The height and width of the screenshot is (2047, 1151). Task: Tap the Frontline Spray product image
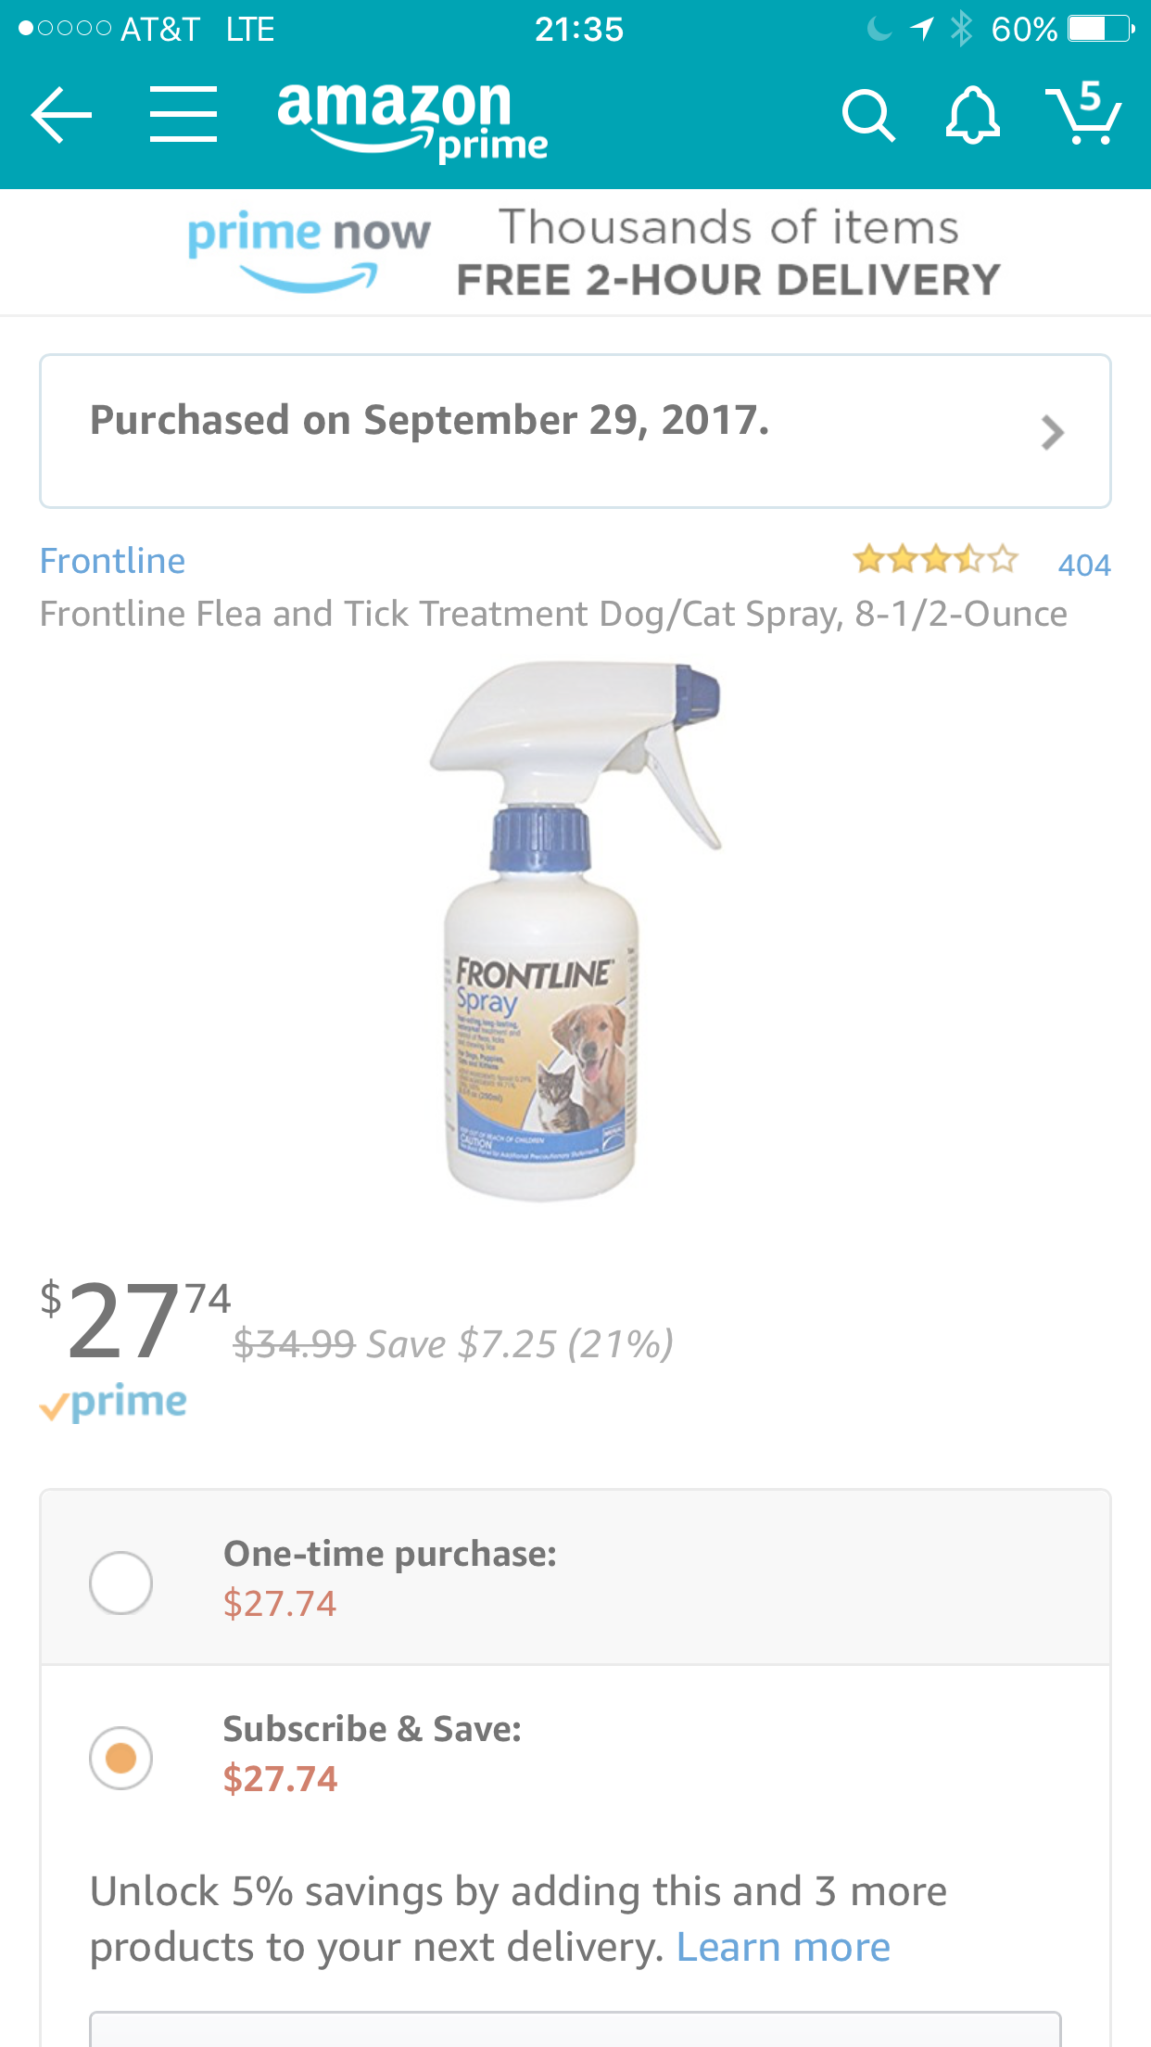[x=575, y=931]
